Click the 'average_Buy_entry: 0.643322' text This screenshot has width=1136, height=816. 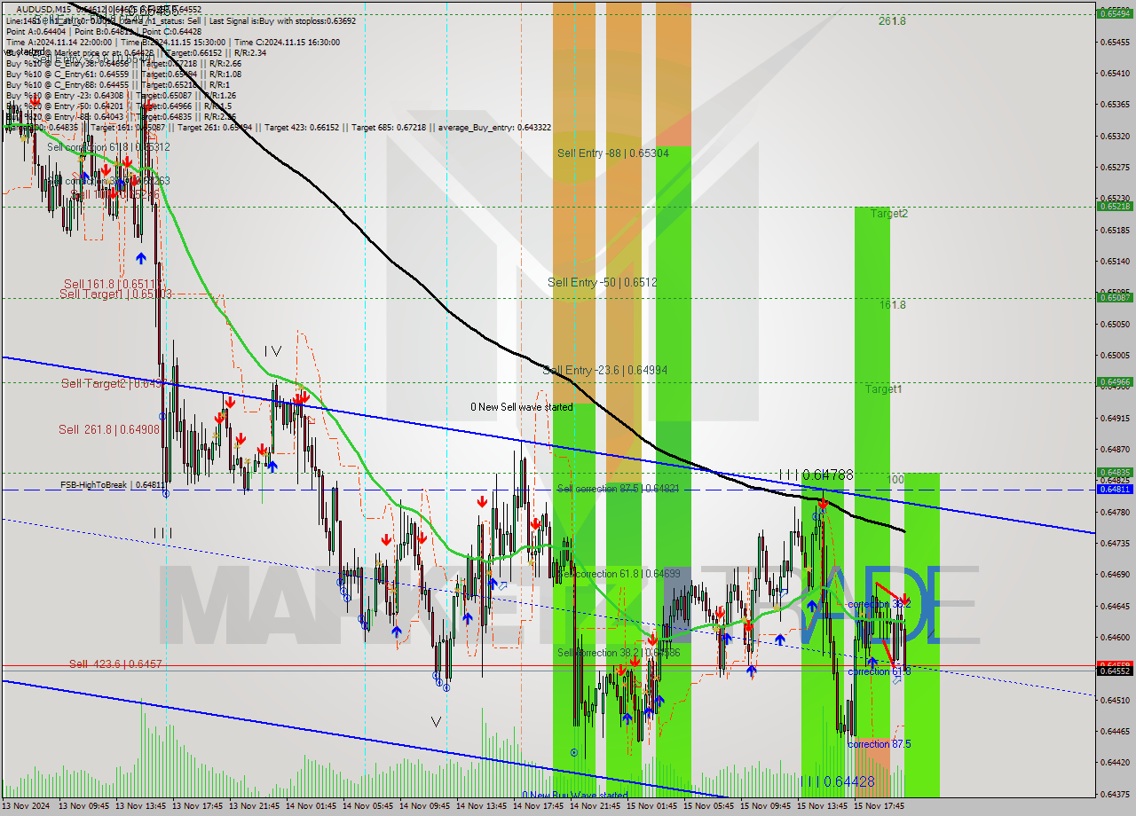click(x=495, y=128)
